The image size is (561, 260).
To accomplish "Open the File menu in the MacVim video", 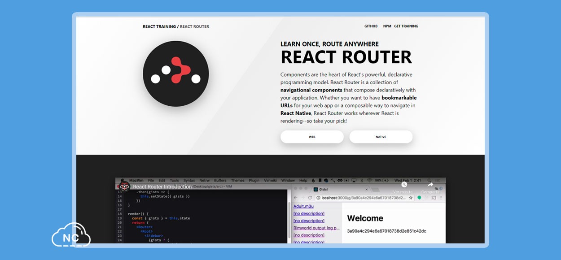I will pos(151,180).
